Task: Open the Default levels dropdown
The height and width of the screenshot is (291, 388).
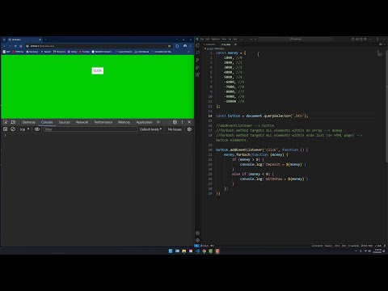Action: 150,129
